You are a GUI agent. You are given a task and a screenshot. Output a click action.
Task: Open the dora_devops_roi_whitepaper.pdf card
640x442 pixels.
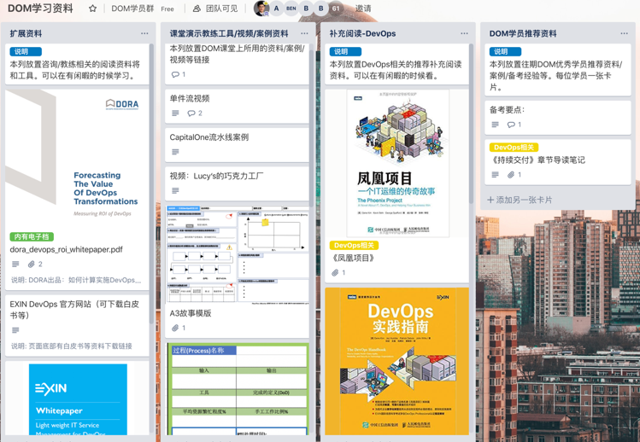pyautogui.click(x=66, y=249)
